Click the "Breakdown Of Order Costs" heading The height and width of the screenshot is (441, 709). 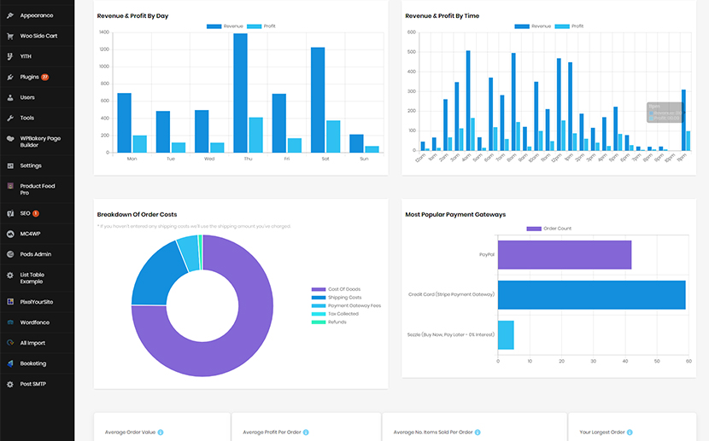tap(137, 214)
